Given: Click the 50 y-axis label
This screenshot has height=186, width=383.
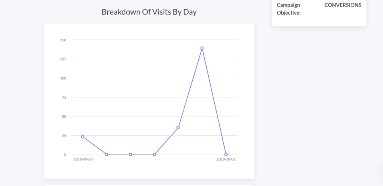Looking at the screenshot, I should (x=64, y=117).
